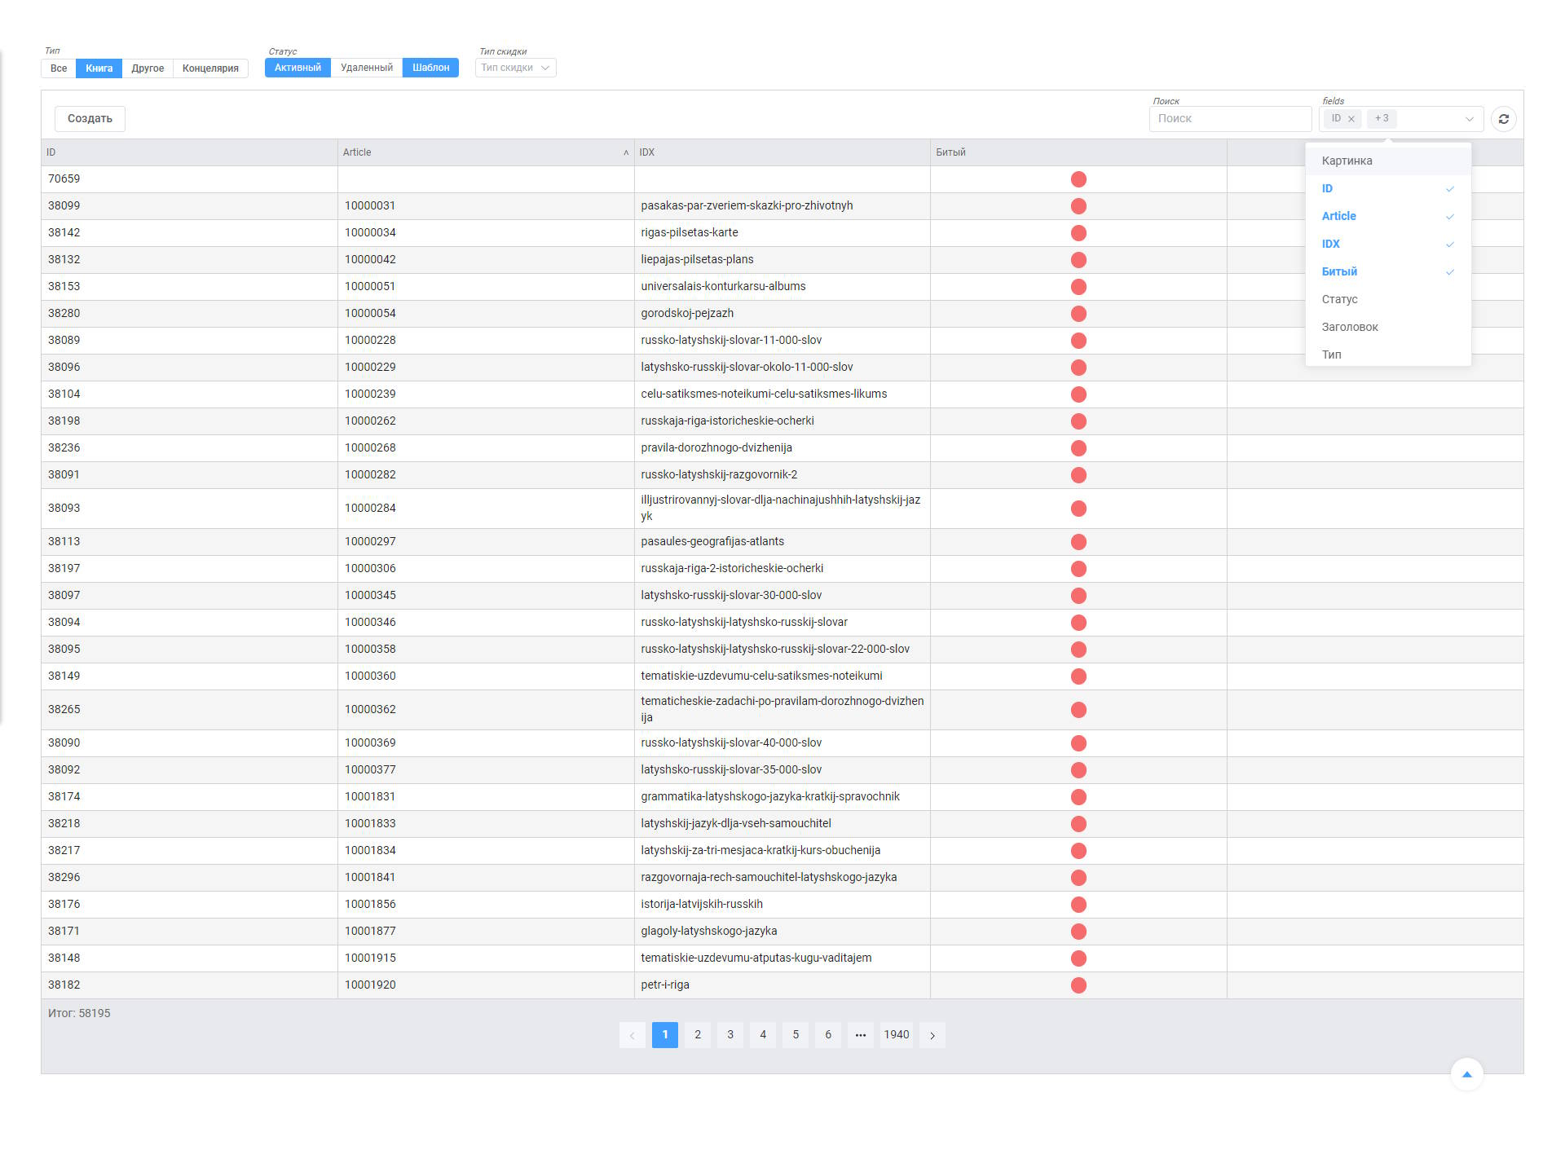The image size is (1565, 1172).
Task: Disable the IDX field checkmark
Action: (1451, 244)
